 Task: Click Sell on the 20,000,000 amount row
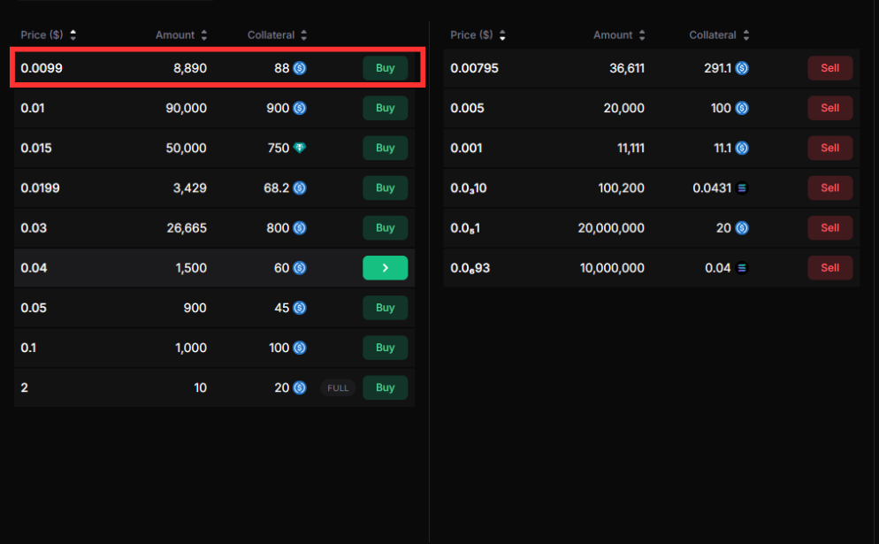[829, 228]
